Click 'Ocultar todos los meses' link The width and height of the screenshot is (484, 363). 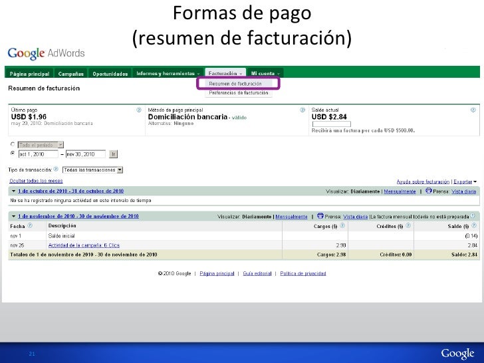[x=36, y=181]
